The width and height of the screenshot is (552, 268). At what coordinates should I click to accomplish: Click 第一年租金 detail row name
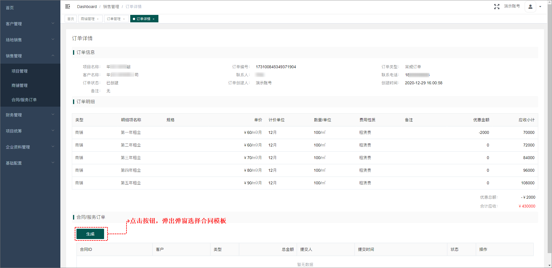click(x=131, y=132)
